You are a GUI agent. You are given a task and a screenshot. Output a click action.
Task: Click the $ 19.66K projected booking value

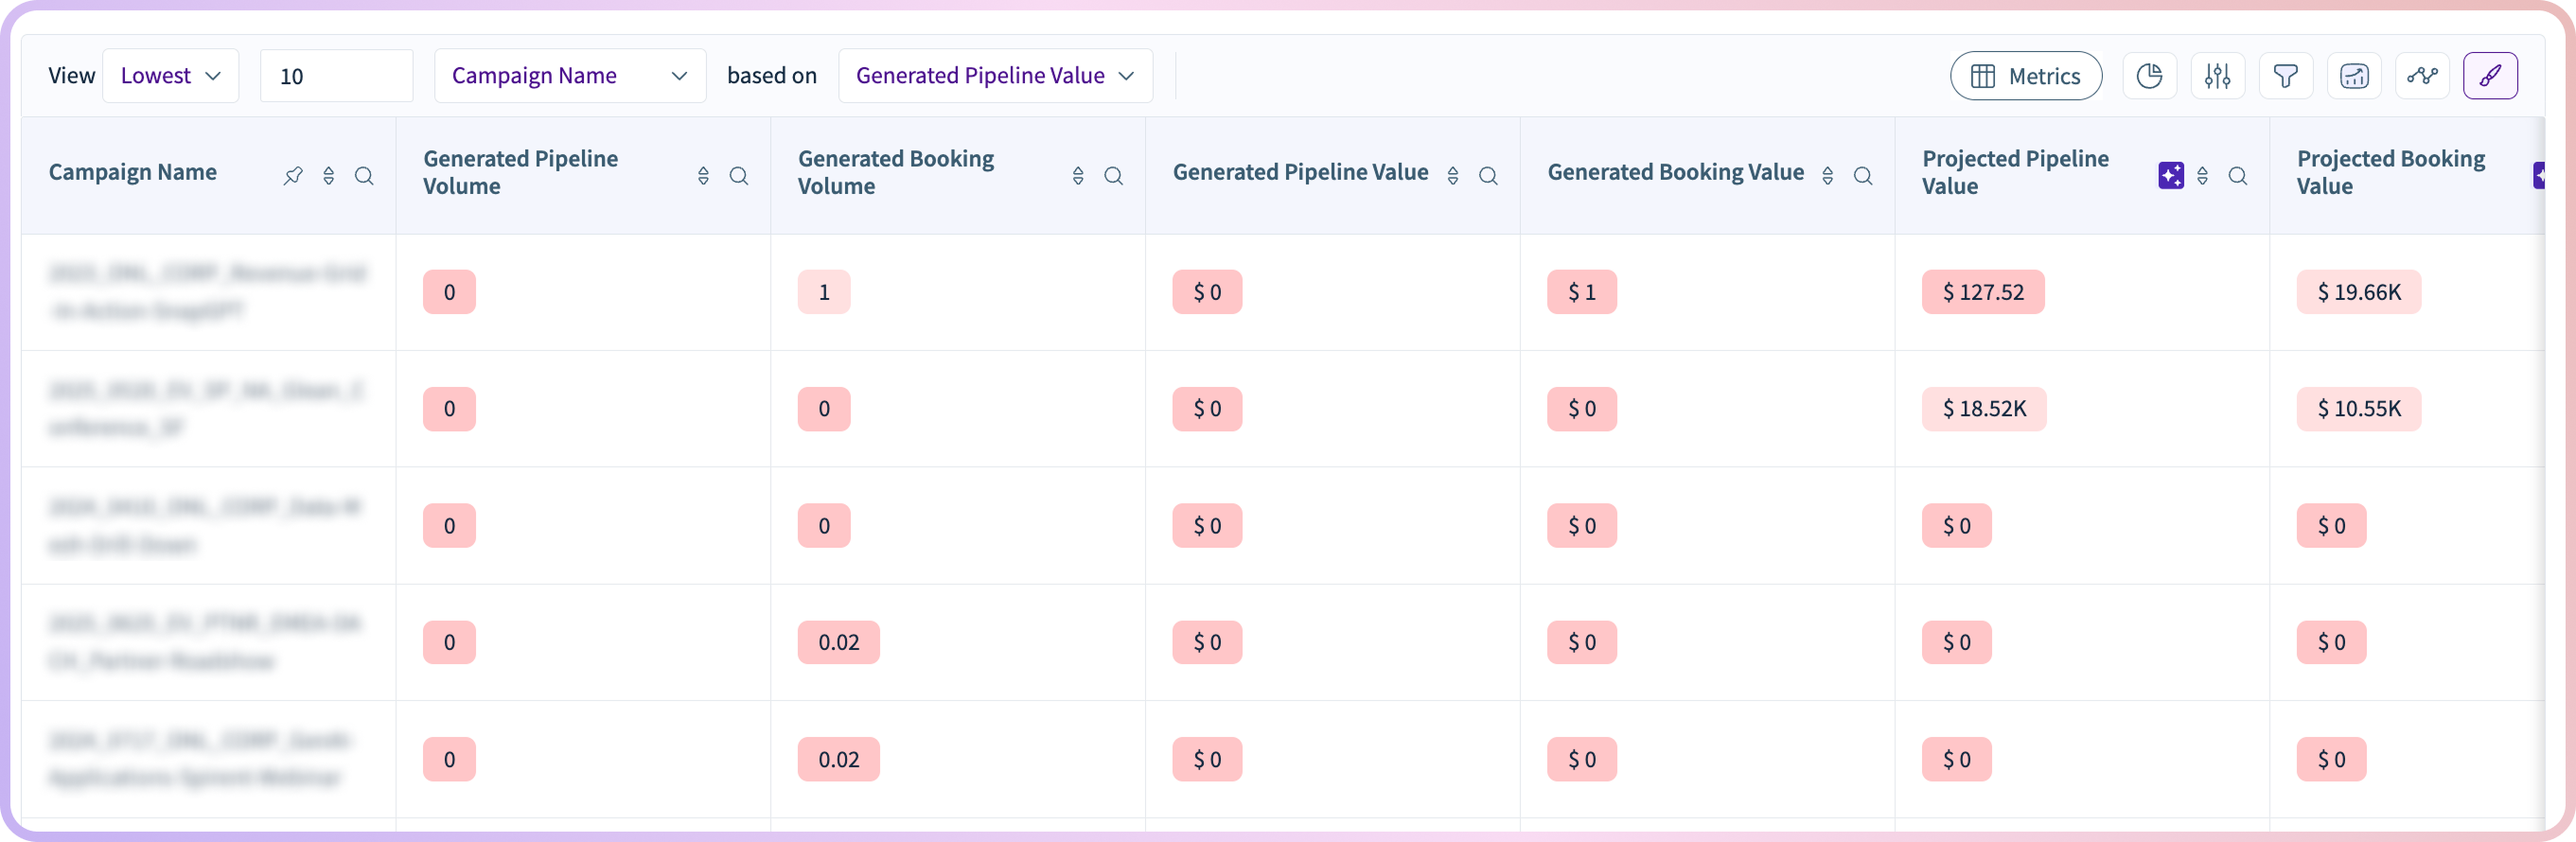click(2359, 292)
